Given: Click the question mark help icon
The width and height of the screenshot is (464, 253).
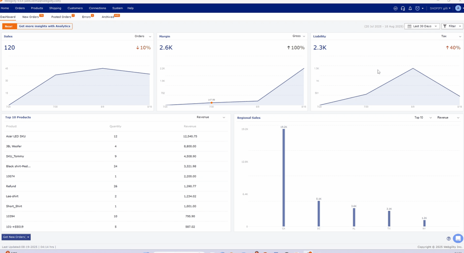Looking at the screenshot, I should coord(449,239).
